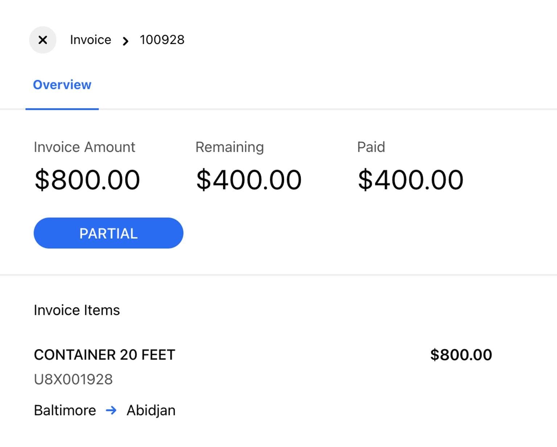Click the container number U8X001928
The image size is (557, 447).
[73, 379]
